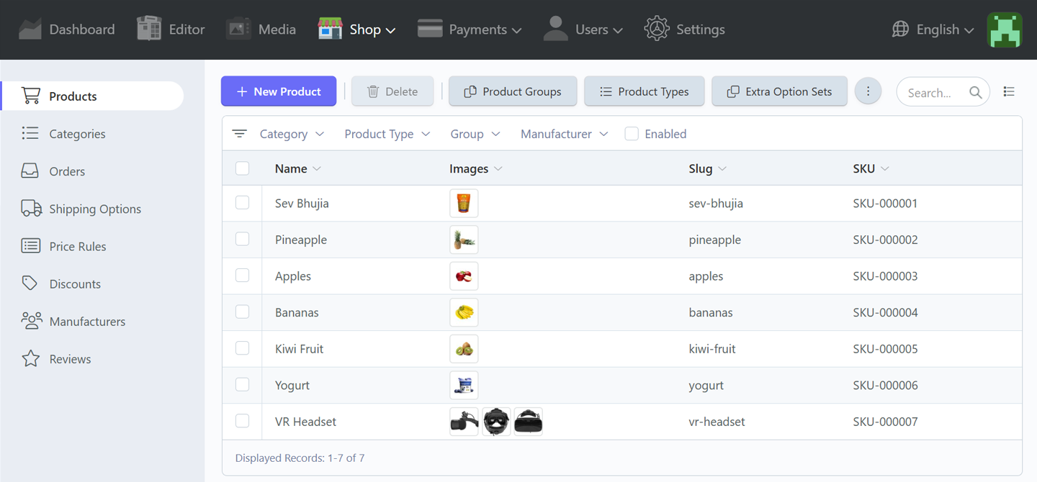The height and width of the screenshot is (482, 1037).
Task: Select the Discounts tag icon
Action: (x=30, y=283)
